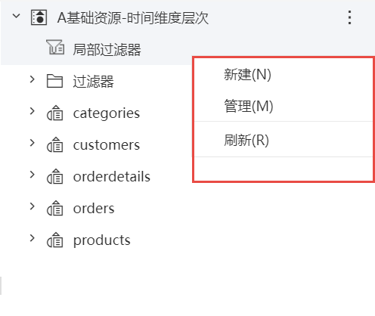Click the categories table icon

tap(54, 113)
